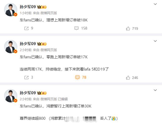The width and height of the screenshot is (162, 124).
Task: Expand options chevron on the 鸿蒙智行 post
Action: click(155, 90)
